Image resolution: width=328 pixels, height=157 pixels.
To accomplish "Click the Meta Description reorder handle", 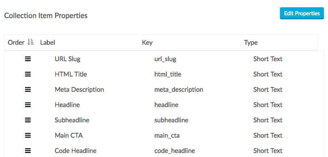I will 28,90.
